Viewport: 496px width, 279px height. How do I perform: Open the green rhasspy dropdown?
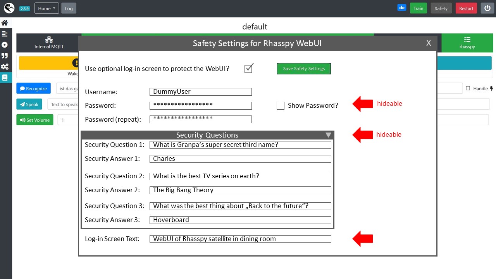[467, 43]
